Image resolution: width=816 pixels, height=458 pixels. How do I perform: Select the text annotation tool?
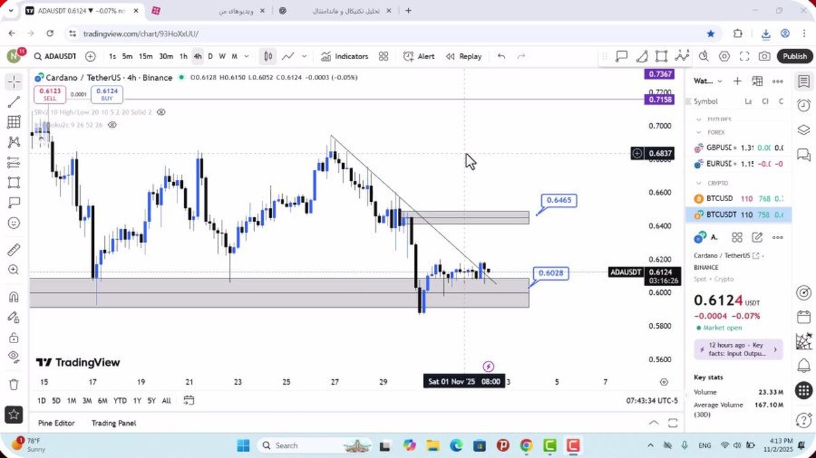coord(14,202)
